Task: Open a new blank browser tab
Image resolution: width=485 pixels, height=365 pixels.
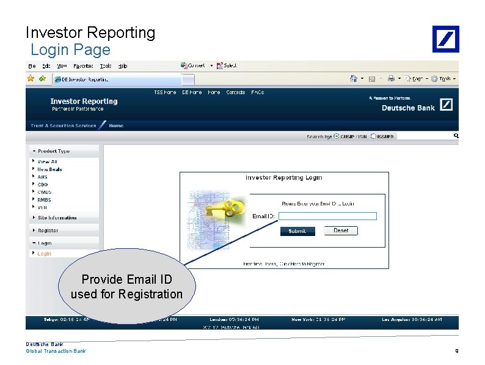Action: pyautogui.click(x=188, y=80)
